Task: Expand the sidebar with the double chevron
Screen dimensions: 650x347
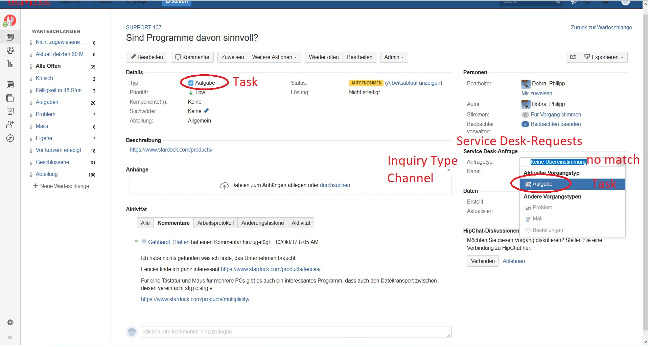Action: [x=10, y=337]
